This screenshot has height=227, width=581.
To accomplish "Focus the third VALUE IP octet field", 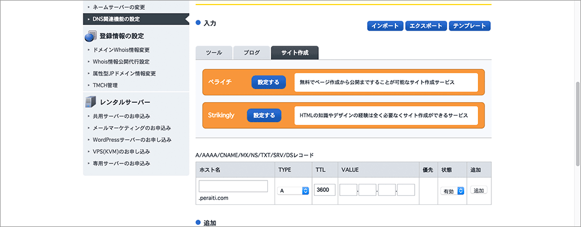I will point(387,190).
